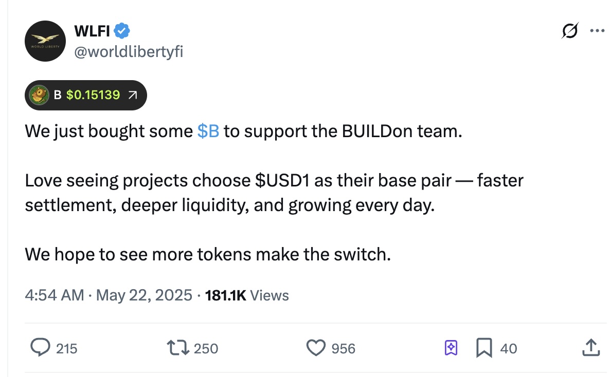Open the $0.15139 token price pill
The image size is (610, 377).
[x=93, y=95]
